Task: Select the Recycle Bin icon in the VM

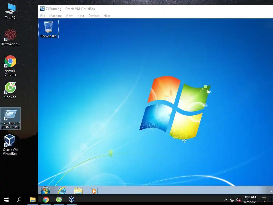Action: pos(49,29)
